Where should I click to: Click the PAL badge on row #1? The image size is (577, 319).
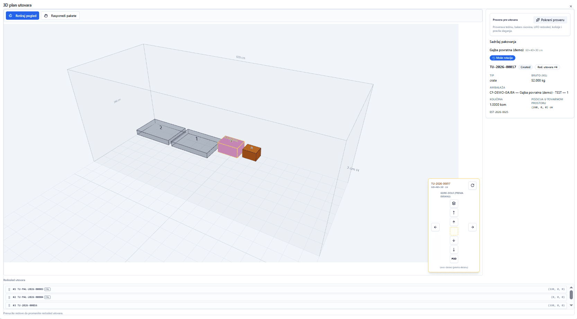(47, 289)
